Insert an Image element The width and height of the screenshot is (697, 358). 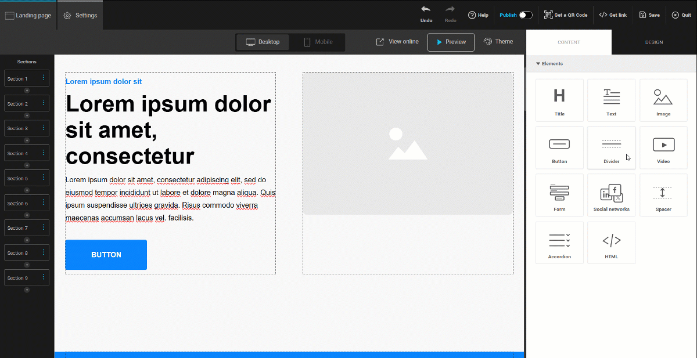point(663,100)
